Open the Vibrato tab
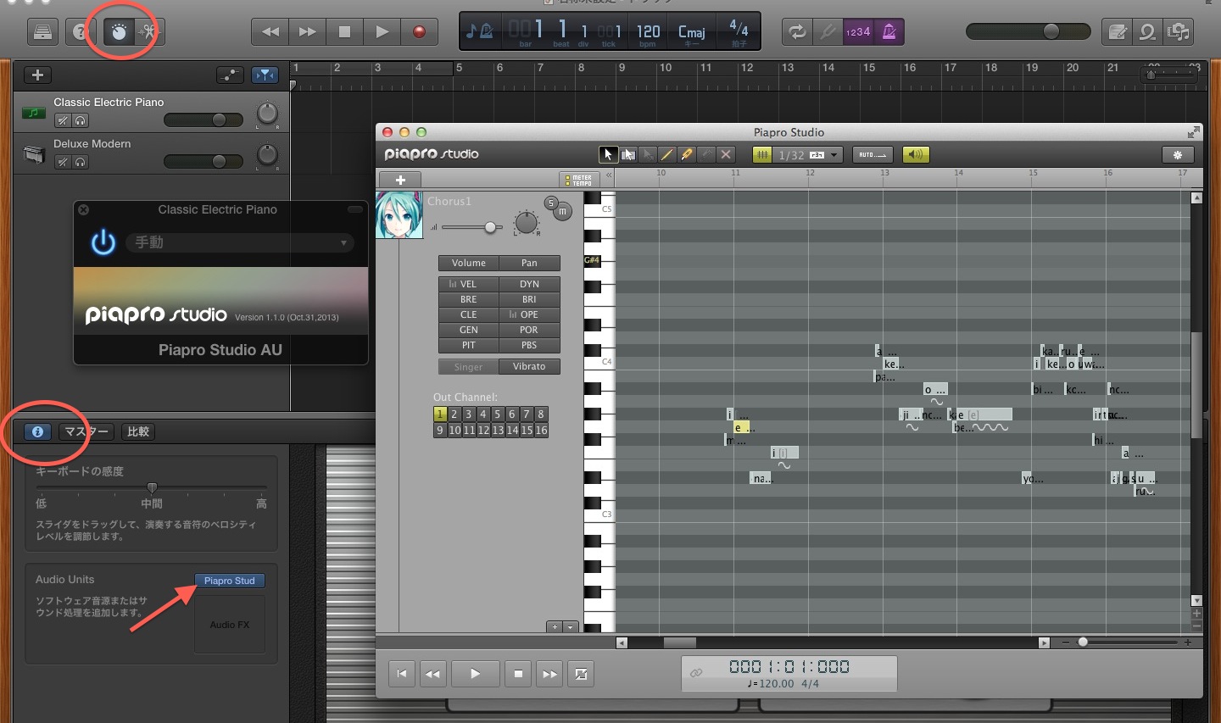Screen dimensions: 1221x723 [x=529, y=366]
